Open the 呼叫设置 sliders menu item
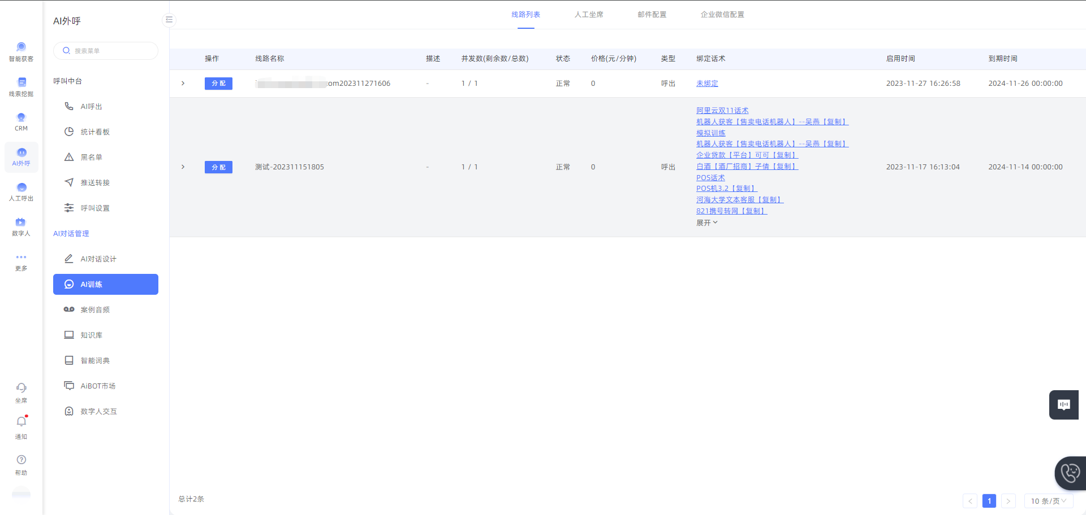 pos(106,208)
